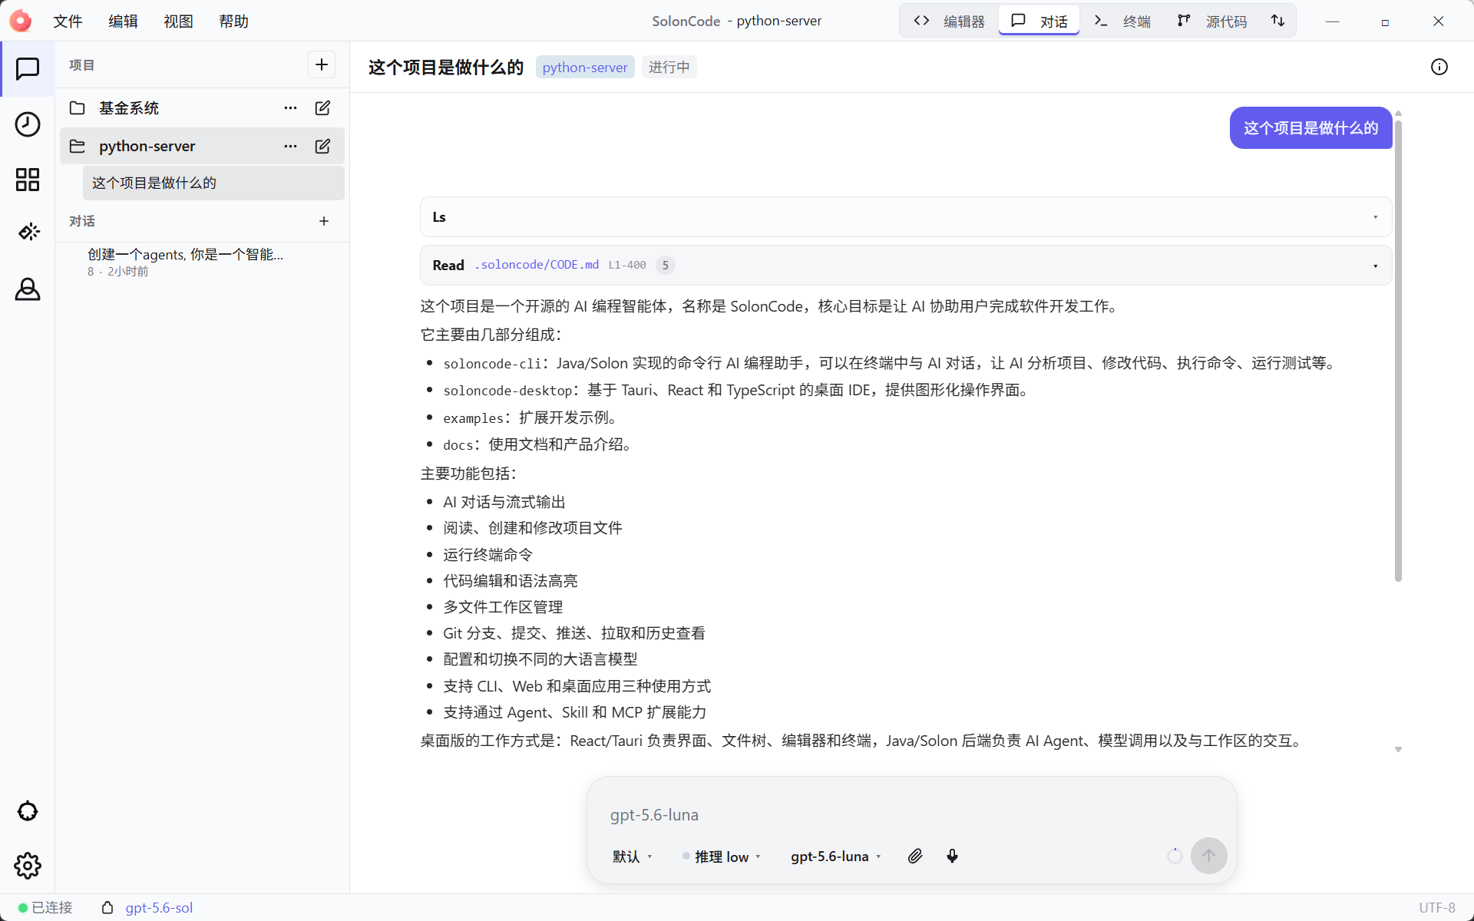Expand the Ls tool call block
Viewport: 1474px width, 921px height.
[906, 217]
